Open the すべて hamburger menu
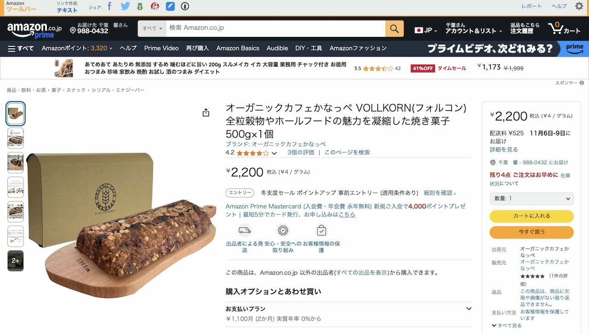The width and height of the screenshot is (589, 334). tap(21, 48)
